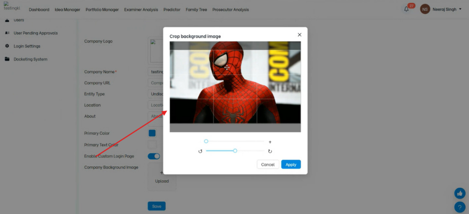Apply the cropped background image
The width and height of the screenshot is (469, 214).
pyautogui.click(x=291, y=165)
